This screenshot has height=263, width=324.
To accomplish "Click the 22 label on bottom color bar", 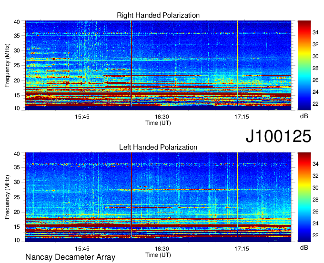I will click(315, 235).
